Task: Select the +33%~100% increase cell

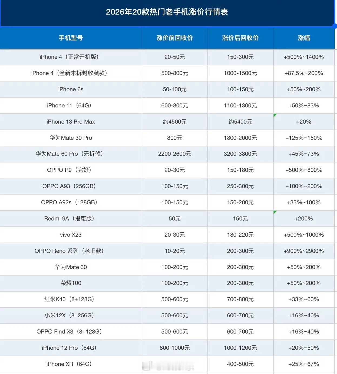Action: (x=304, y=202)
